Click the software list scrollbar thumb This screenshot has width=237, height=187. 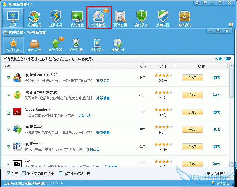tap(231, 83)
